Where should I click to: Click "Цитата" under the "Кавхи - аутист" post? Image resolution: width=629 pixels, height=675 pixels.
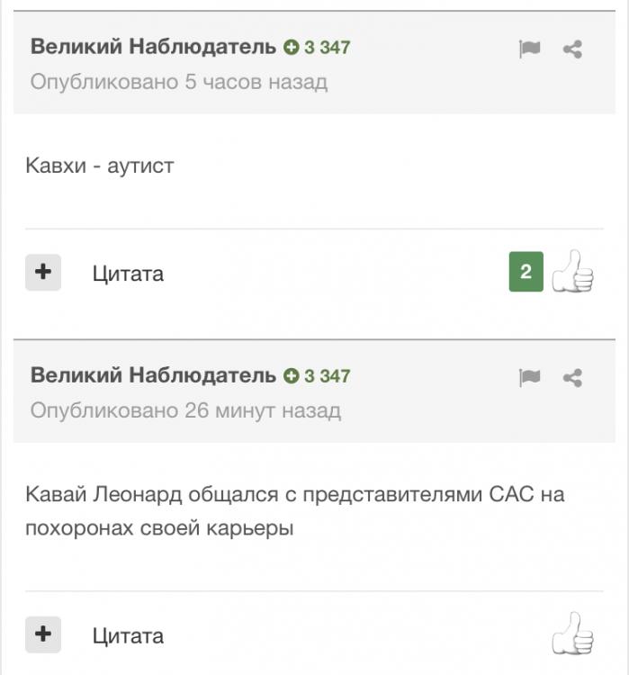pos(128,274)
